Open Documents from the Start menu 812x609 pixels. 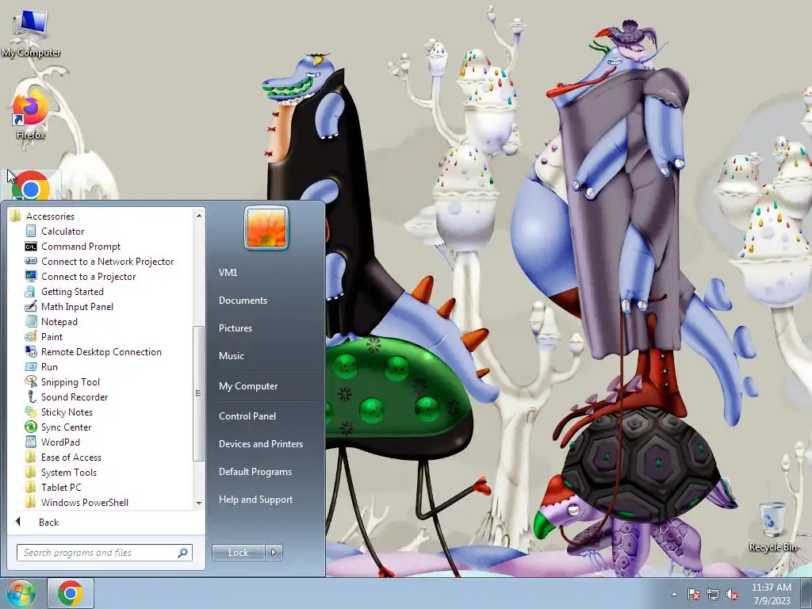pyautogui.click(x=243, y=301)
